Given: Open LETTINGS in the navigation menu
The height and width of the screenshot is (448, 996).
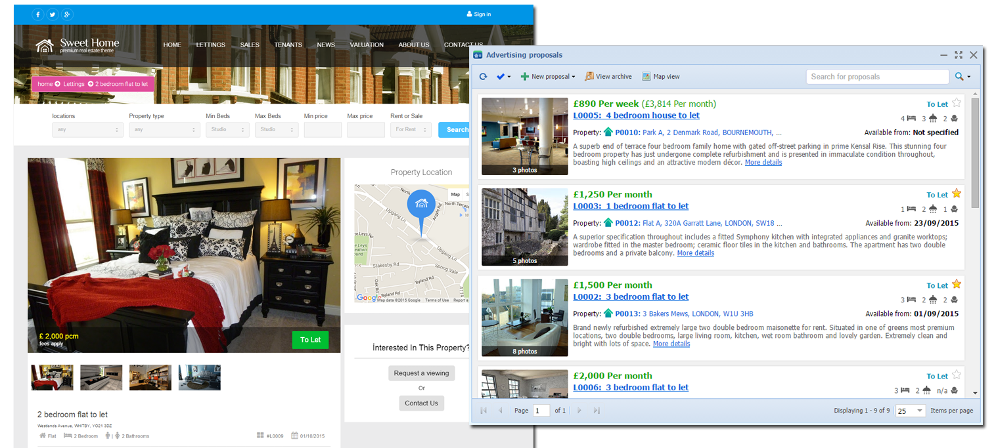Looking at the screenshot, I should point(210,45).
